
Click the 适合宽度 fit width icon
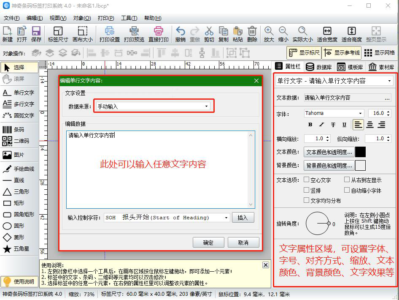point(327,34)
